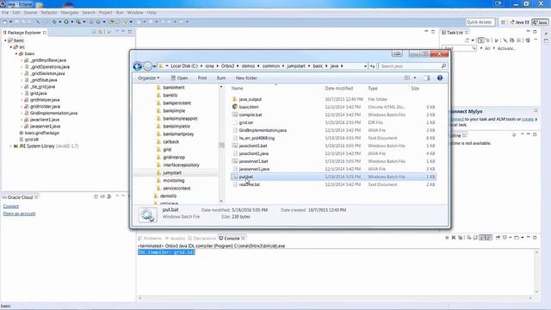Open the Window menu
The image size is (551, 310).
[x=135, y=12]
